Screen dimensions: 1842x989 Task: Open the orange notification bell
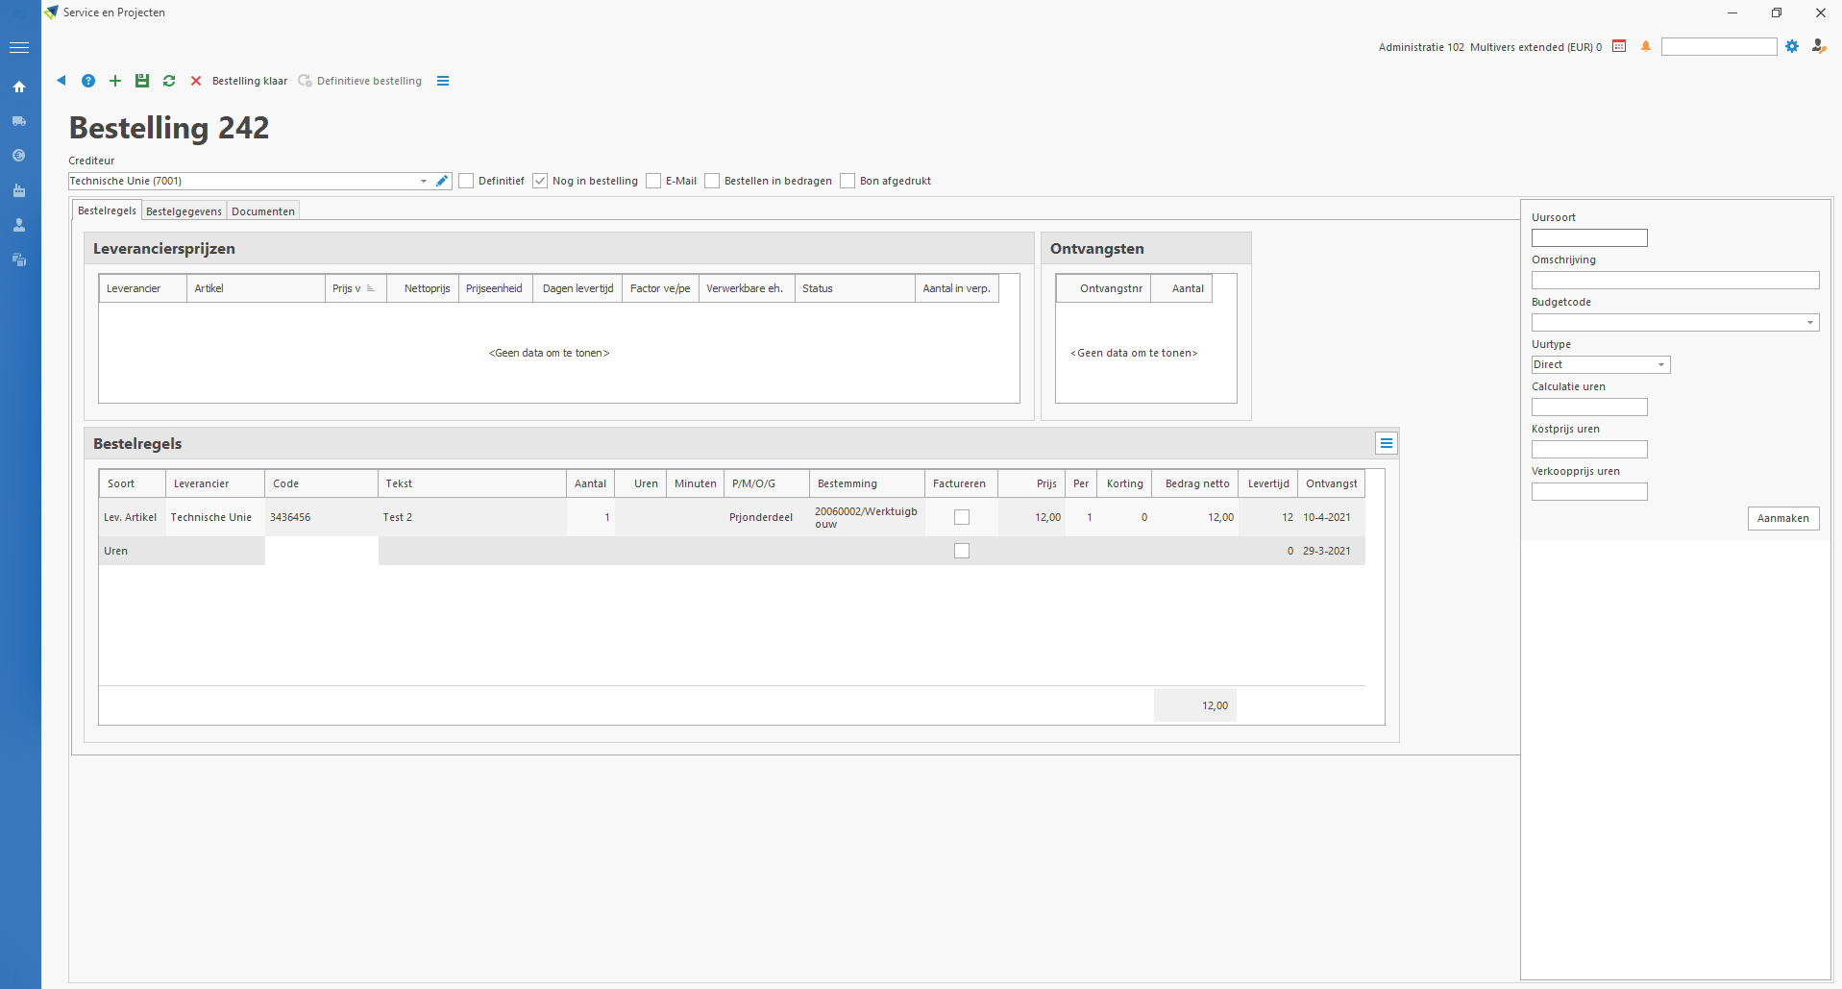pos(1646,46)
